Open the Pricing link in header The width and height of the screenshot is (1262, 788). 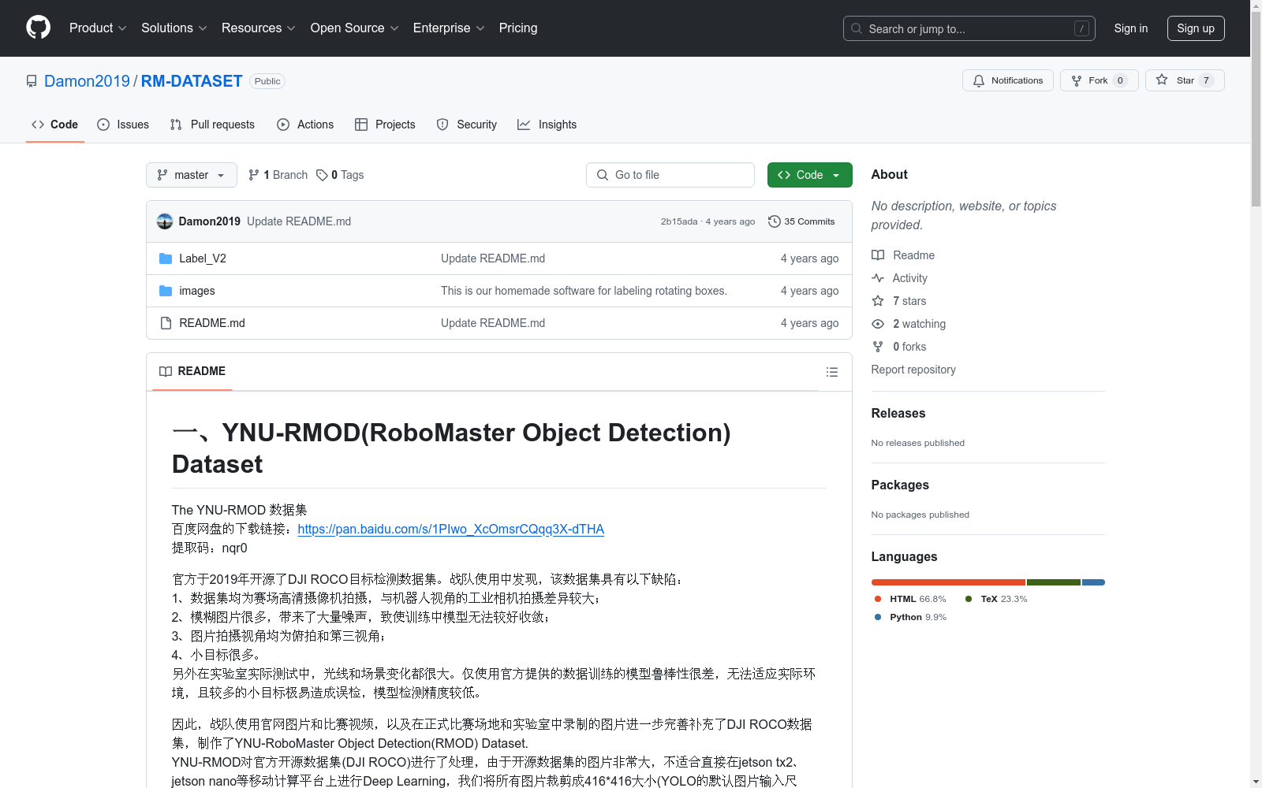tap(518, 28)
